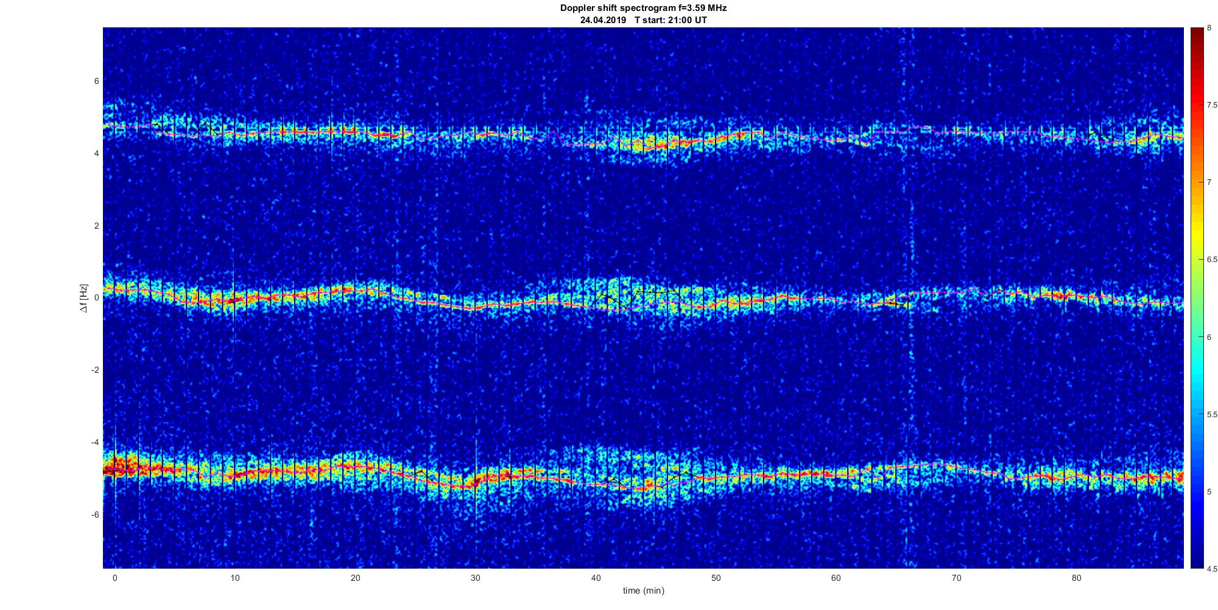Viewport: 1218px width, 610px height.
Task: Click the y-axis tick label 2
Action: pos(96,226)
